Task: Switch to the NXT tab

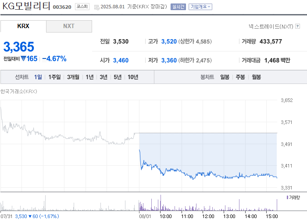Action: pos(69,26)
